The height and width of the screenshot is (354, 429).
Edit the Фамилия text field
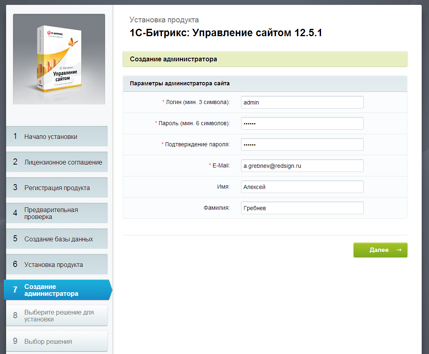click(x=302, y=208)
